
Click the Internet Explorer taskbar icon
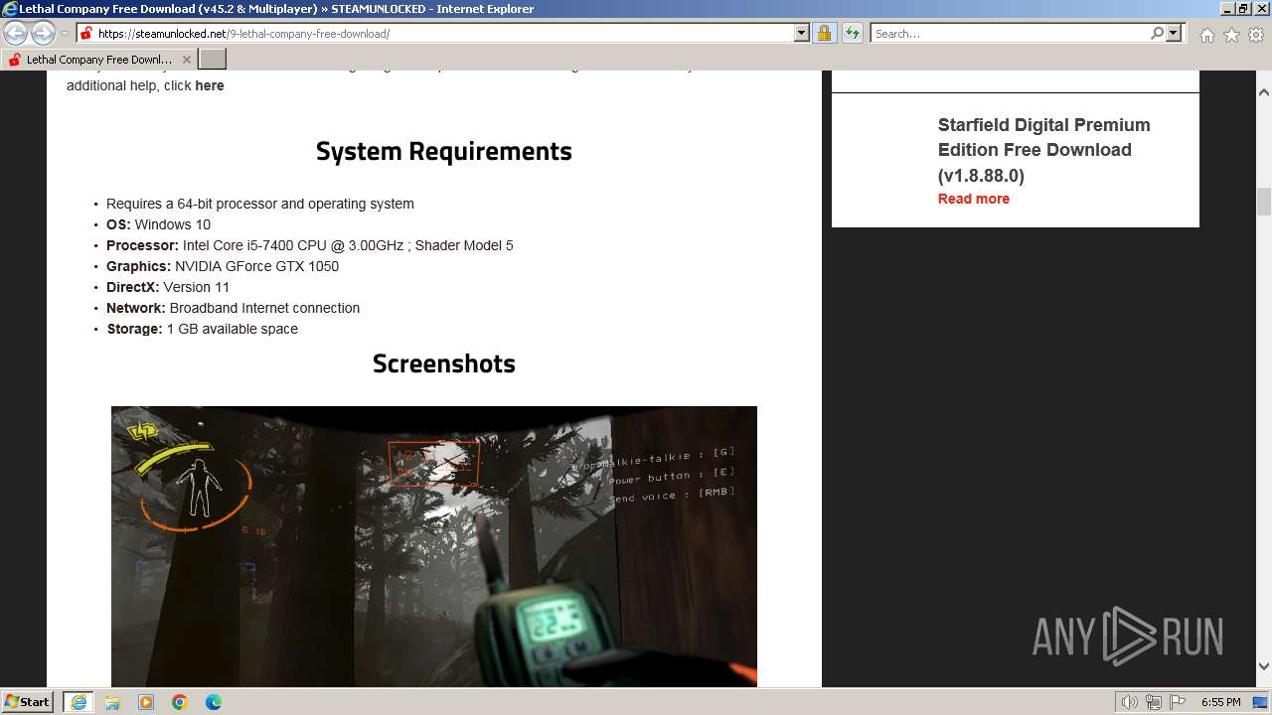[x=79, y=702]
